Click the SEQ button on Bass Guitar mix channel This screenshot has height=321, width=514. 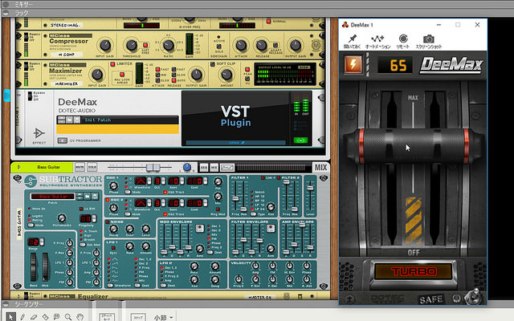pos(203,168)
